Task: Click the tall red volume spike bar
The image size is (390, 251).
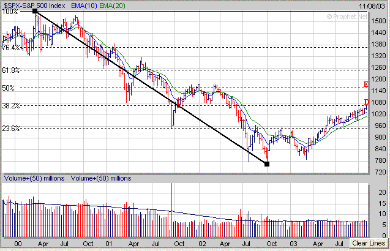Action: click(x=171, y=210)
